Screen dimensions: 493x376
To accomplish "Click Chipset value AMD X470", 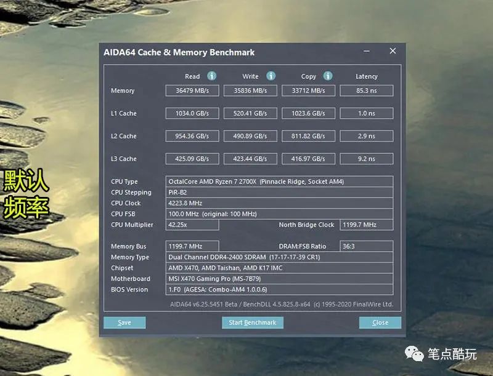I will point(279,268).
